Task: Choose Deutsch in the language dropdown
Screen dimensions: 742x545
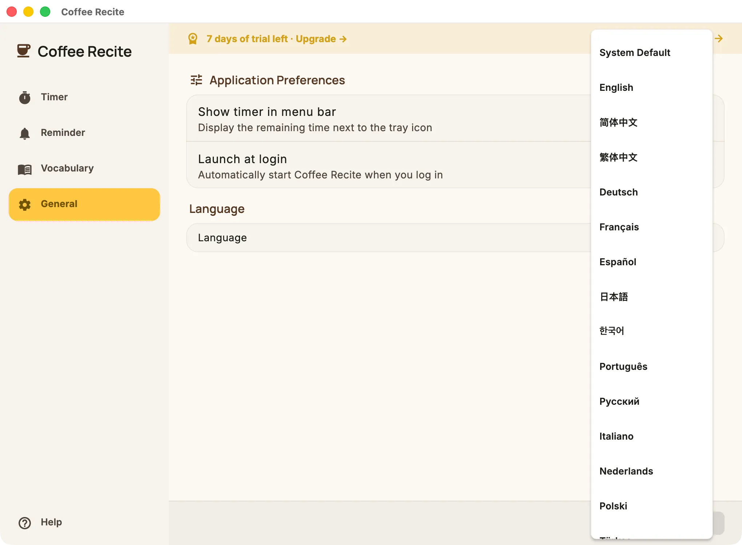Action: tap(651, 192)
